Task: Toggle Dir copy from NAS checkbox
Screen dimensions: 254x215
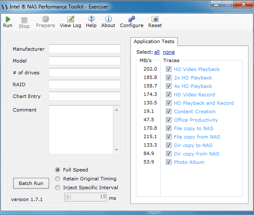Action: 168,154
